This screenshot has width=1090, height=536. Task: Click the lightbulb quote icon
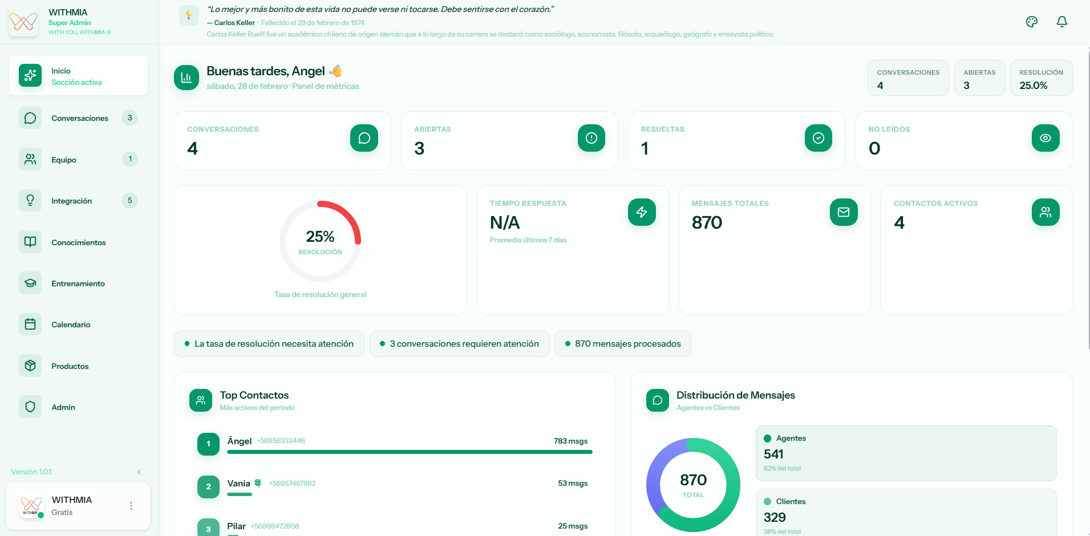click(189, 15)
